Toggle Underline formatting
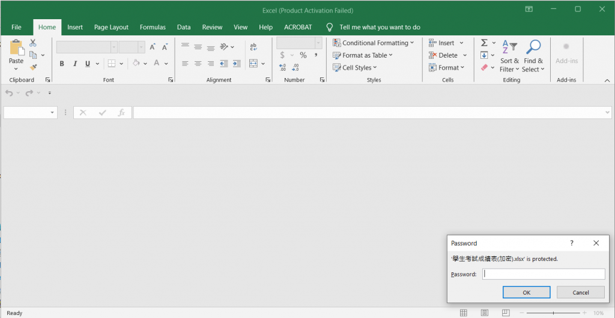 pos(87,64)
